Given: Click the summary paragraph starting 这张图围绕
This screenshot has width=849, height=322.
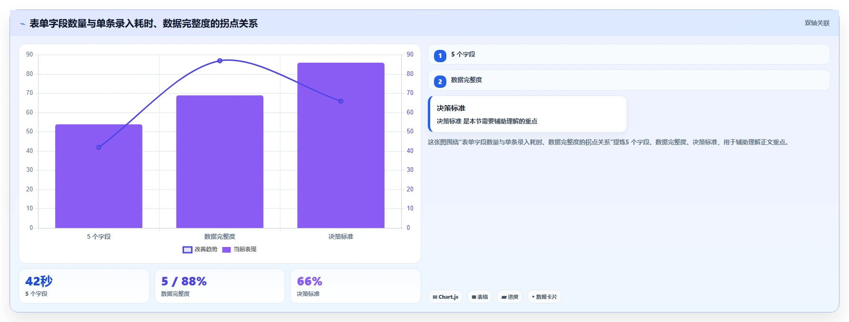Looking at the screenshot, I should coord(609,142).
